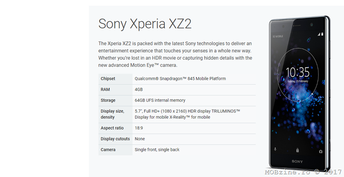The width and height of the screenshot is (344, 177).
Task: Click the 64GB UFS internal memory value
Action: [x=160, y=100]
